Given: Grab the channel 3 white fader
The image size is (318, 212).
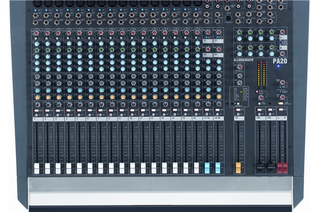Looking at the screenshot, I should [58, 169].
